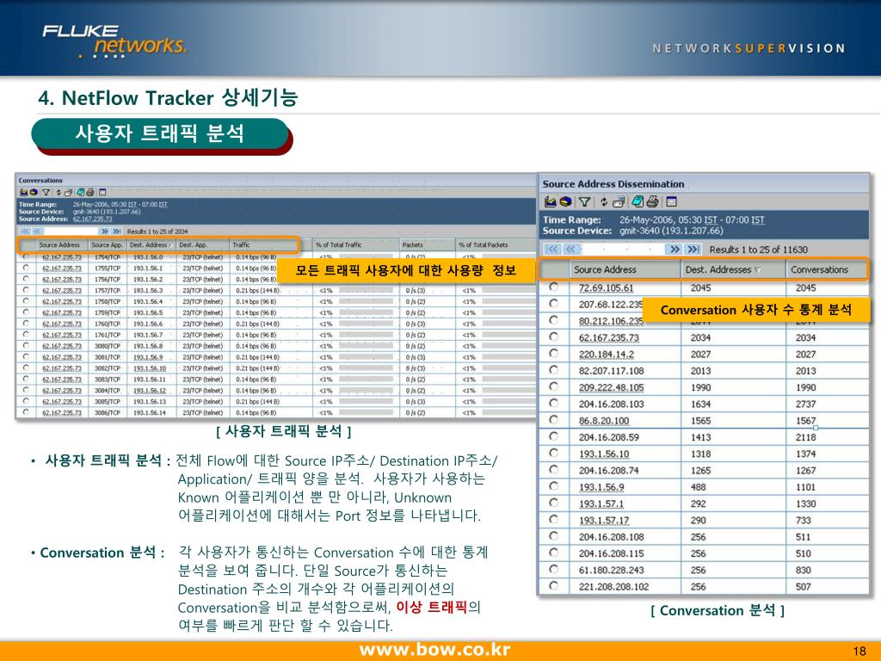Open the filter funnel in Source Address Dissemination
Screen dimensions: 881x661
[x=584, y=202]
